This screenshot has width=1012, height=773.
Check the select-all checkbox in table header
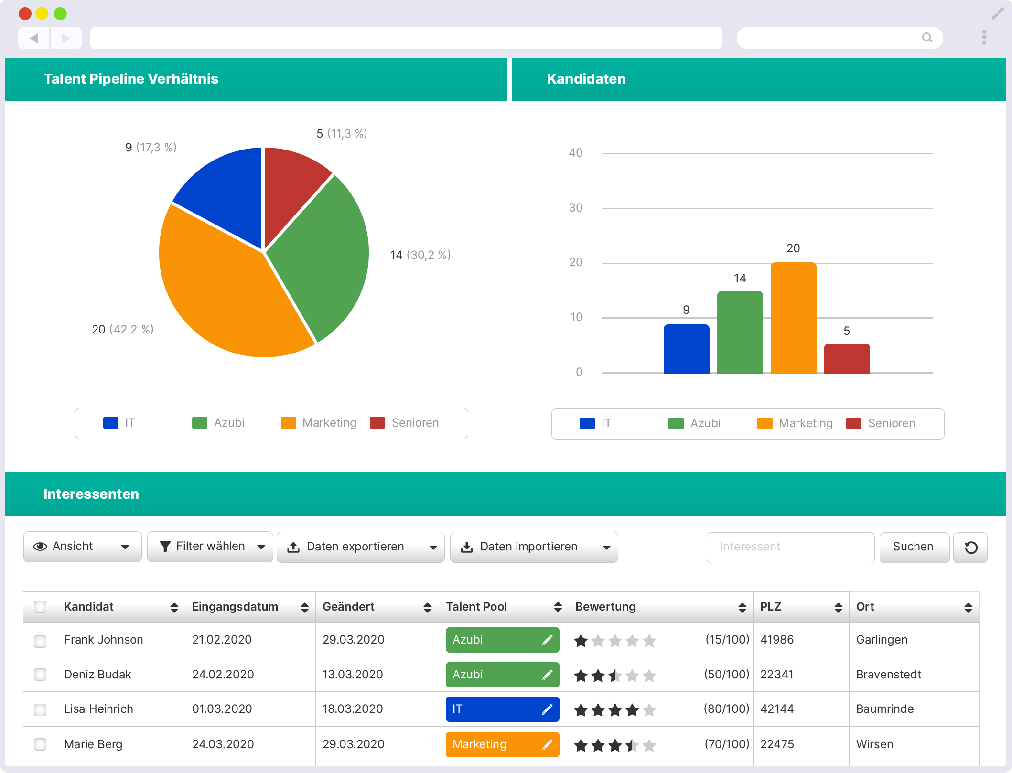(40, 607)
